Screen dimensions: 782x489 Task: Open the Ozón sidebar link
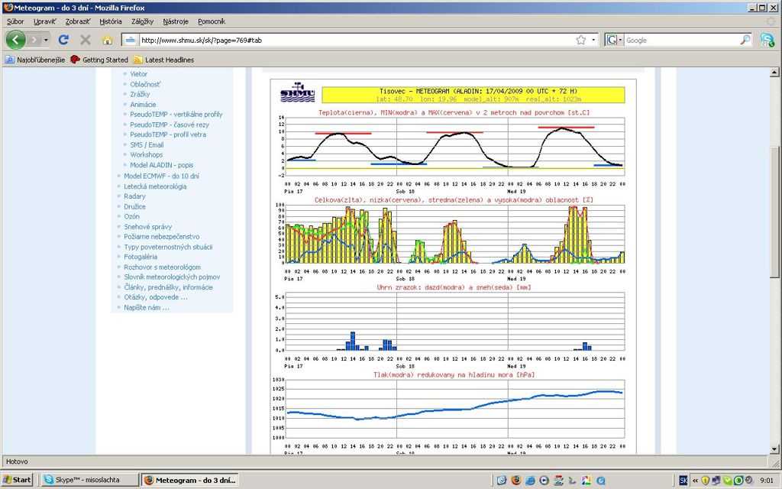point(131,216)
